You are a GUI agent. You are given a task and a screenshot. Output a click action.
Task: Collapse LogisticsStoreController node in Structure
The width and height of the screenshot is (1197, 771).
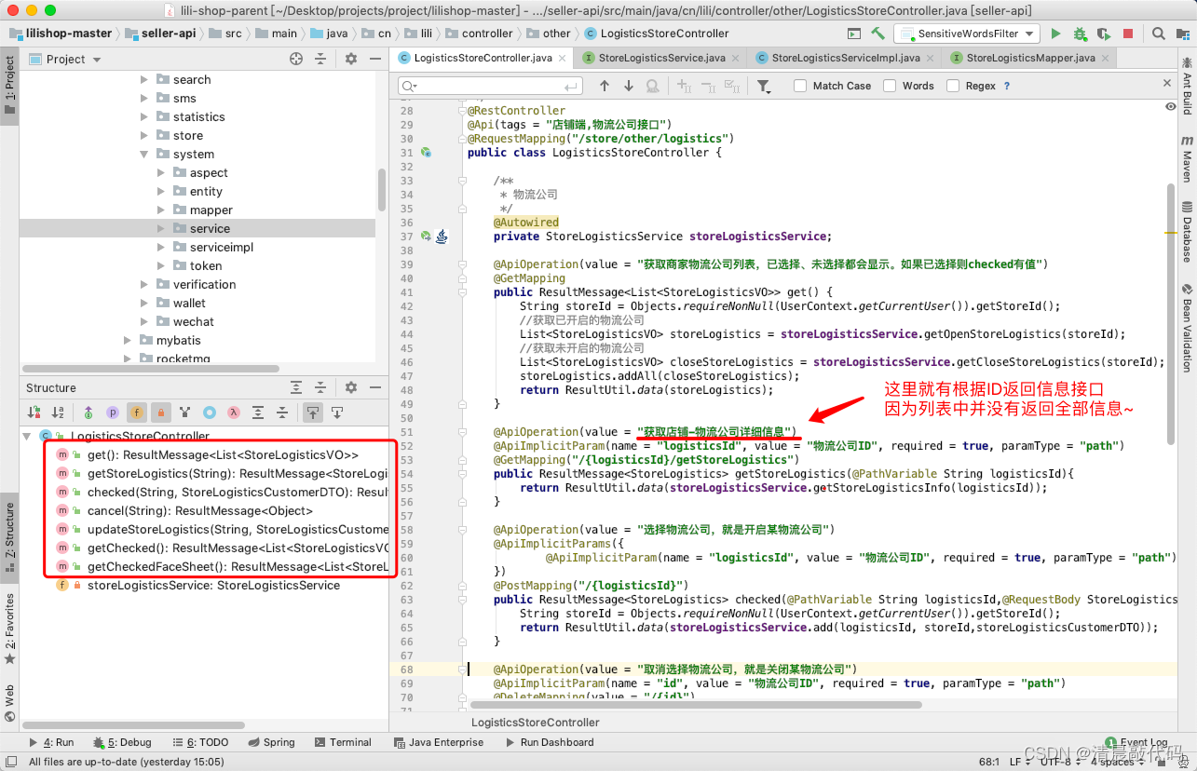(x=27, y=436)
